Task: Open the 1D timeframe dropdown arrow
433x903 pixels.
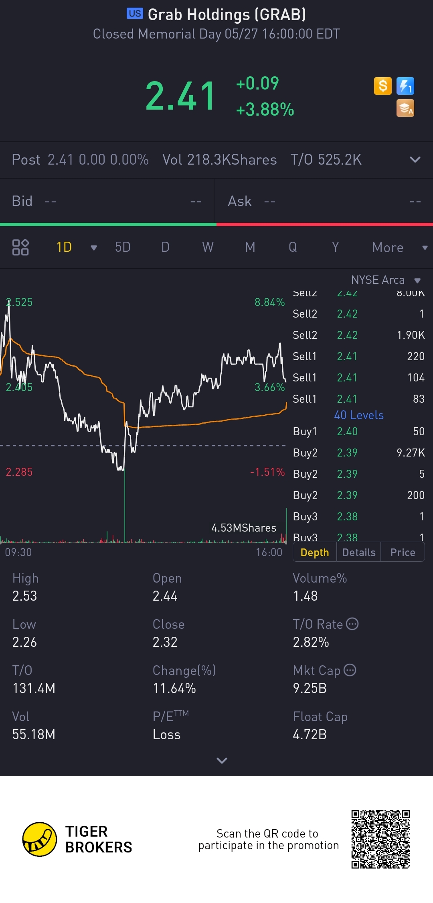Action: [94, 248]
